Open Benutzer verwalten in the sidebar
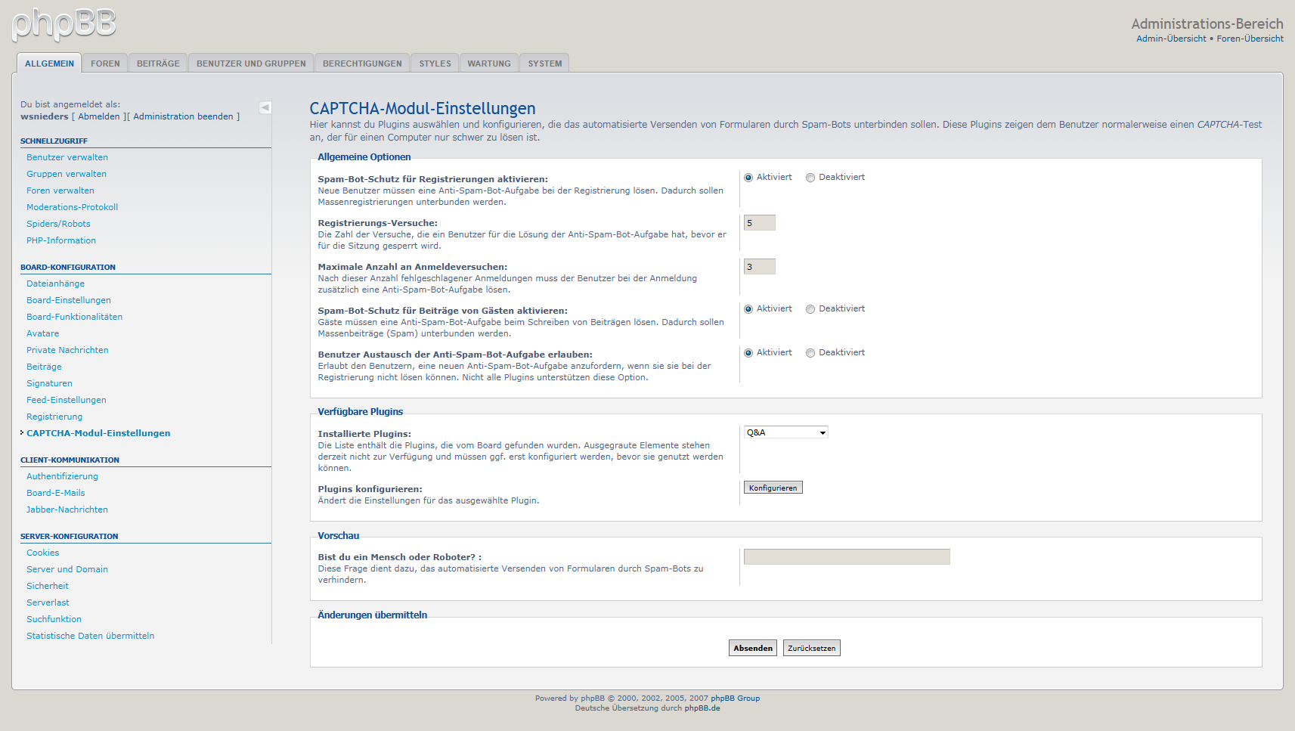Viewport: 1295px width, 731px height. pyautogui.click(x=67, y=157)
